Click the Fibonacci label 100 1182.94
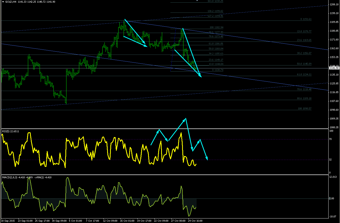Viewport: 340px width, 223px height. 216,27
